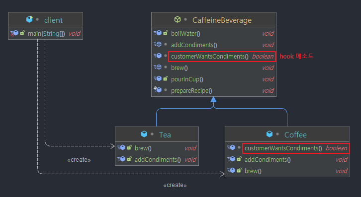Click the CaffeineBeverage customerWantsCondiments() method icon
The image size is (361, 197).
coord(158,56)
